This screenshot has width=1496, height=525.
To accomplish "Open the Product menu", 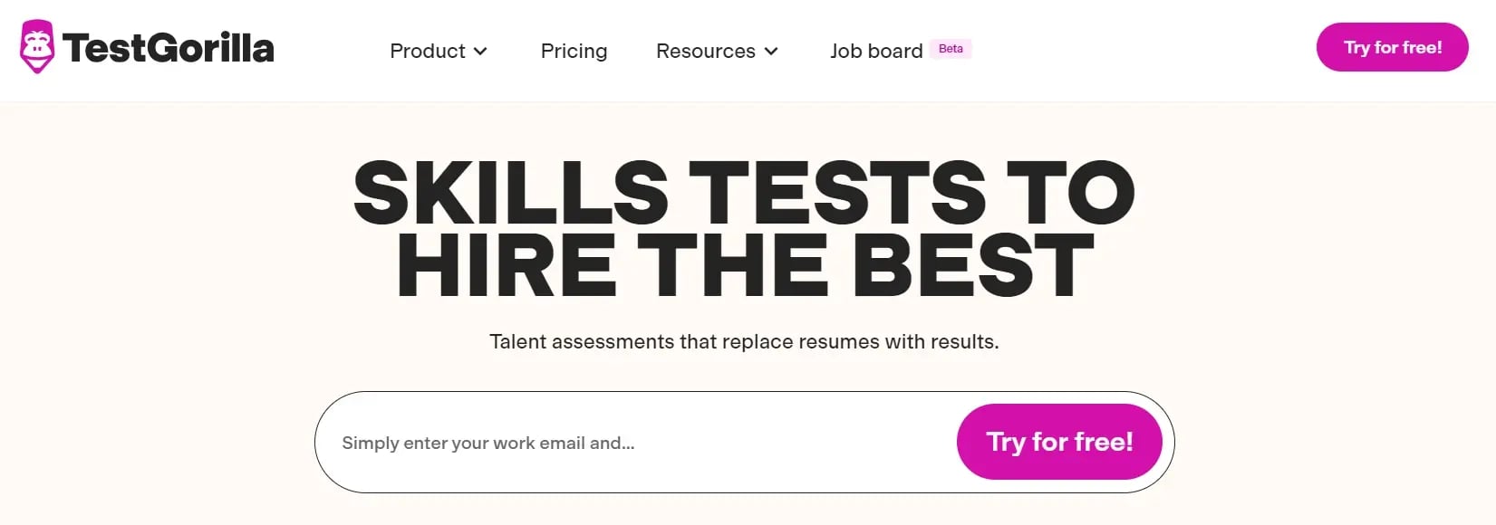I will pyautogui.click(x=428, y=52).
